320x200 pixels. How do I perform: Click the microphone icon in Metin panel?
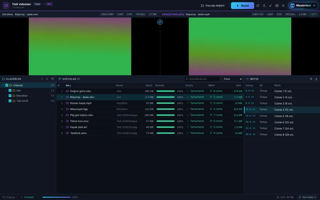[x=311, y=79]
